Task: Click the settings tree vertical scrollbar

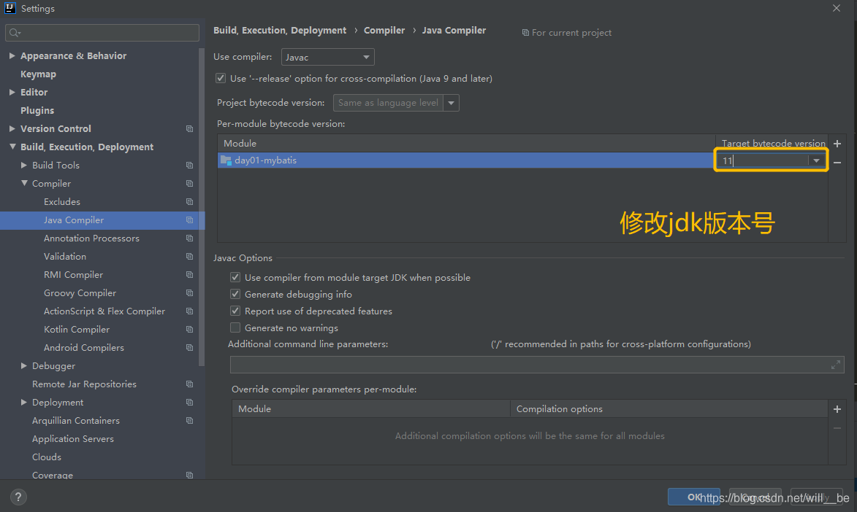Action: (202, 207)
